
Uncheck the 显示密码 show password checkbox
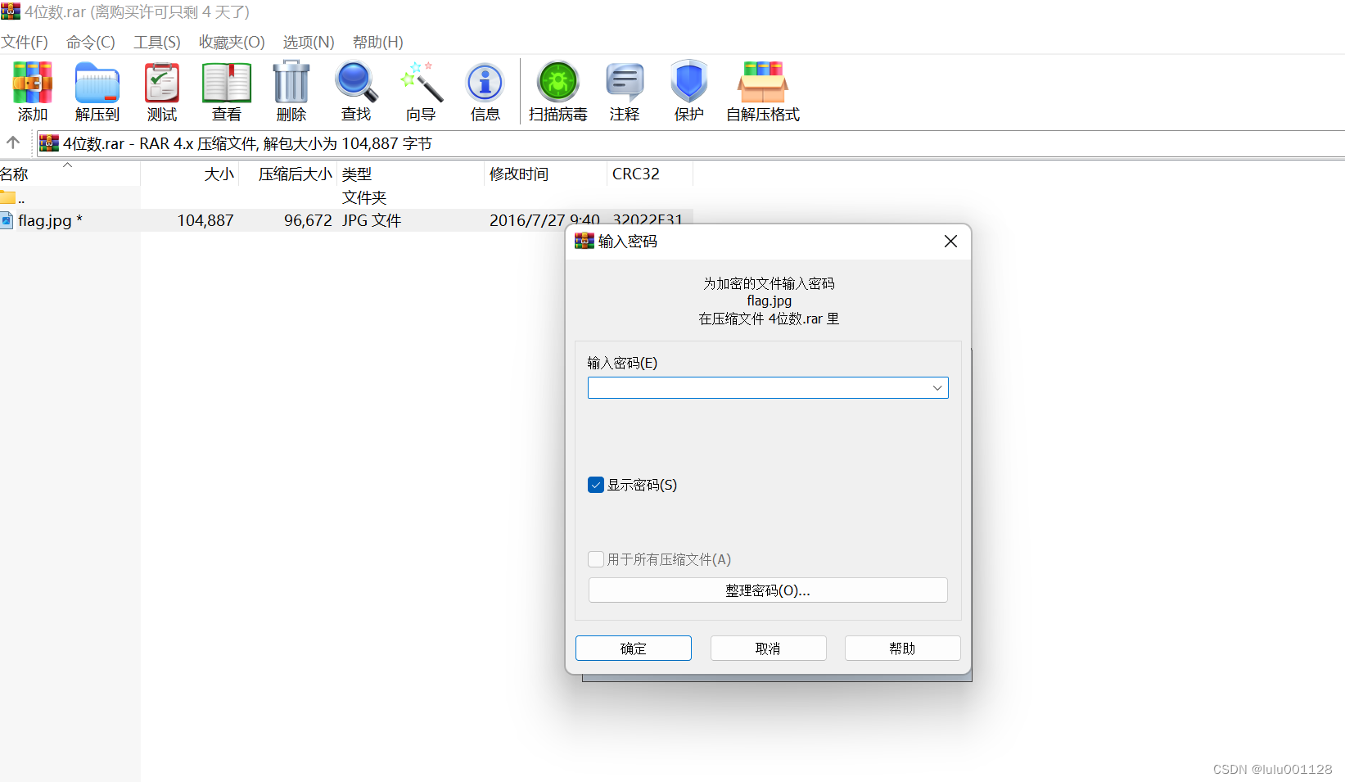[596, 485]
